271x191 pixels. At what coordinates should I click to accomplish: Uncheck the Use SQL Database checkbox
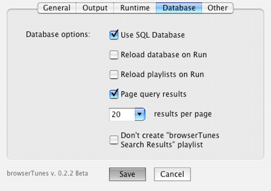click(114, 35)
